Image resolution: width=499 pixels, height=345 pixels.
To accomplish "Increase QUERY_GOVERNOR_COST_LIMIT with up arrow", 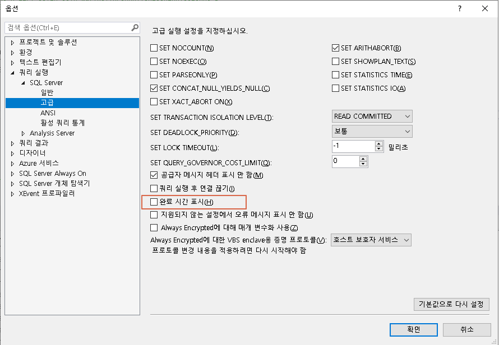I will [x=363, y=158].
